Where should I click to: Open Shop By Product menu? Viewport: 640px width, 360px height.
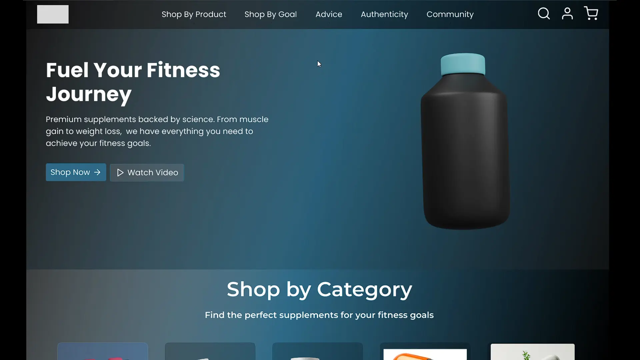194,14
